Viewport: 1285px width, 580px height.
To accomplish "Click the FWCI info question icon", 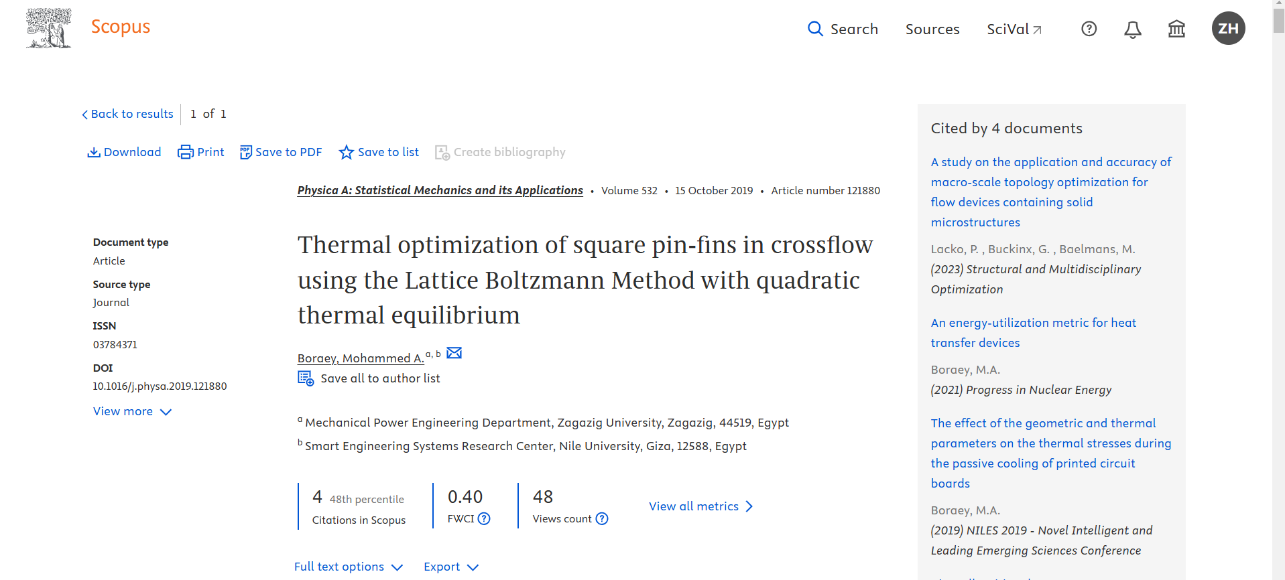I will (484, 518).
